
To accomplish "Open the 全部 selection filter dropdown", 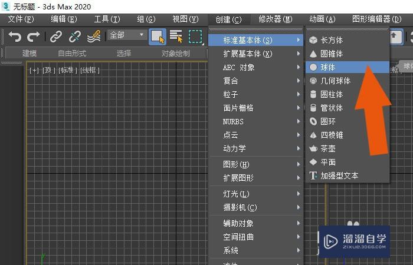I will 127,35.
